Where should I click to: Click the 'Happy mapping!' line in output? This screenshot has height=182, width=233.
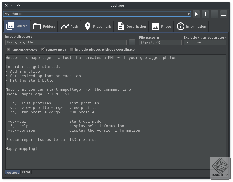click(21, 149)
